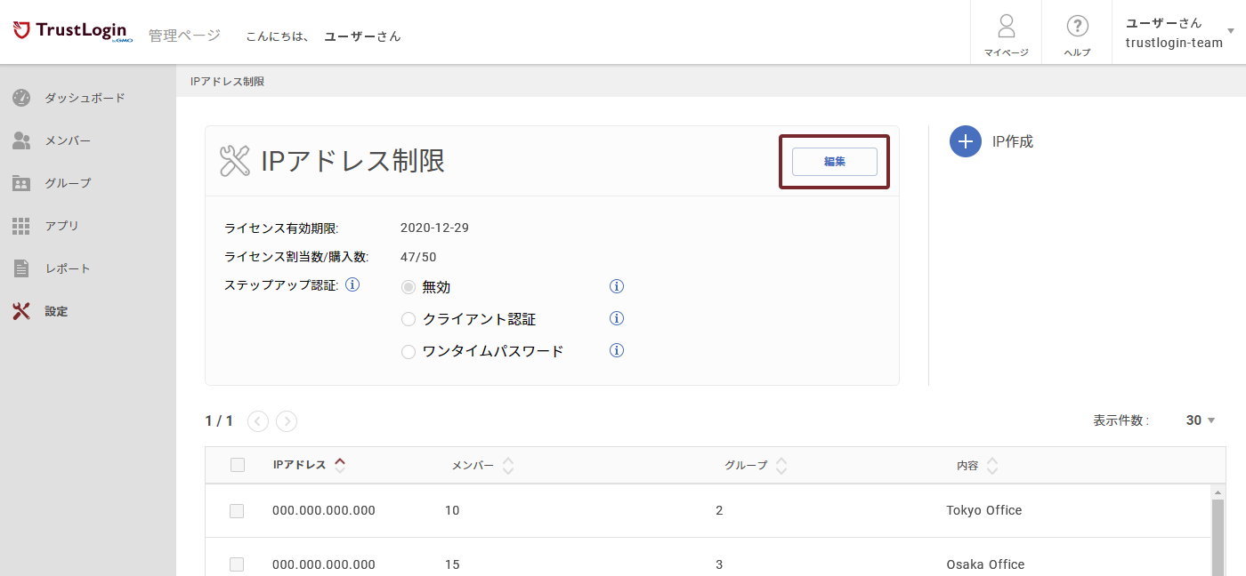The image size is (1246, 576).
Task: Tick the select-all checkbox in table header
Action: coord(238,465)
